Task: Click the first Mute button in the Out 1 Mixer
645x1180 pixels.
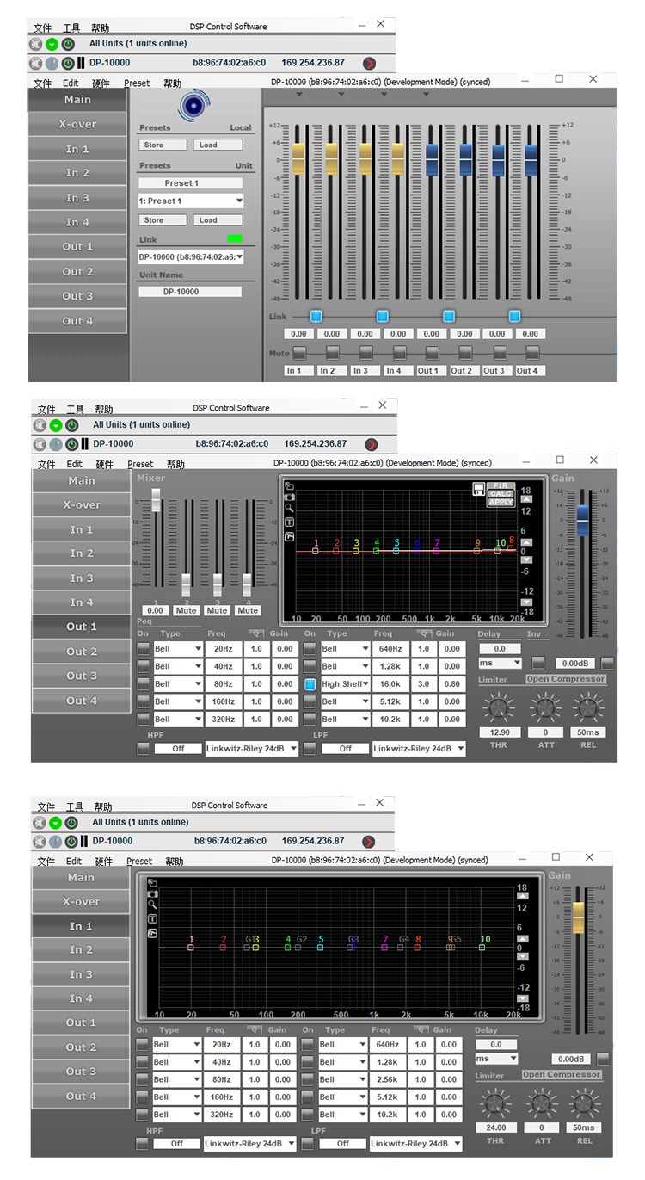Action: coord(186,610)
